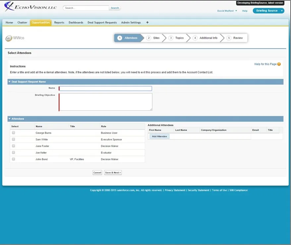
Task: Click the Review step label
Action: point(238,38)
